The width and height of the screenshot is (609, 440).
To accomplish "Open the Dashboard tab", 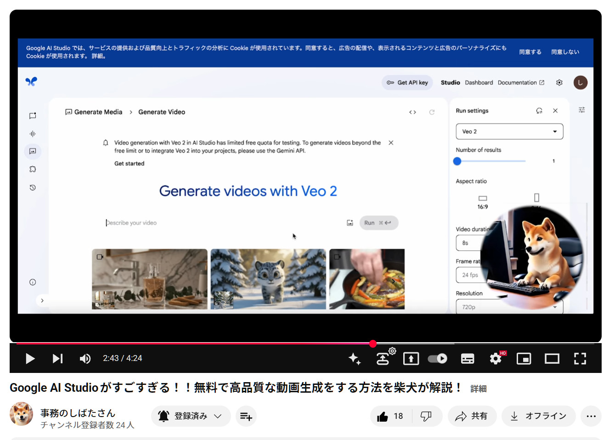I will [x=479, y=83].
